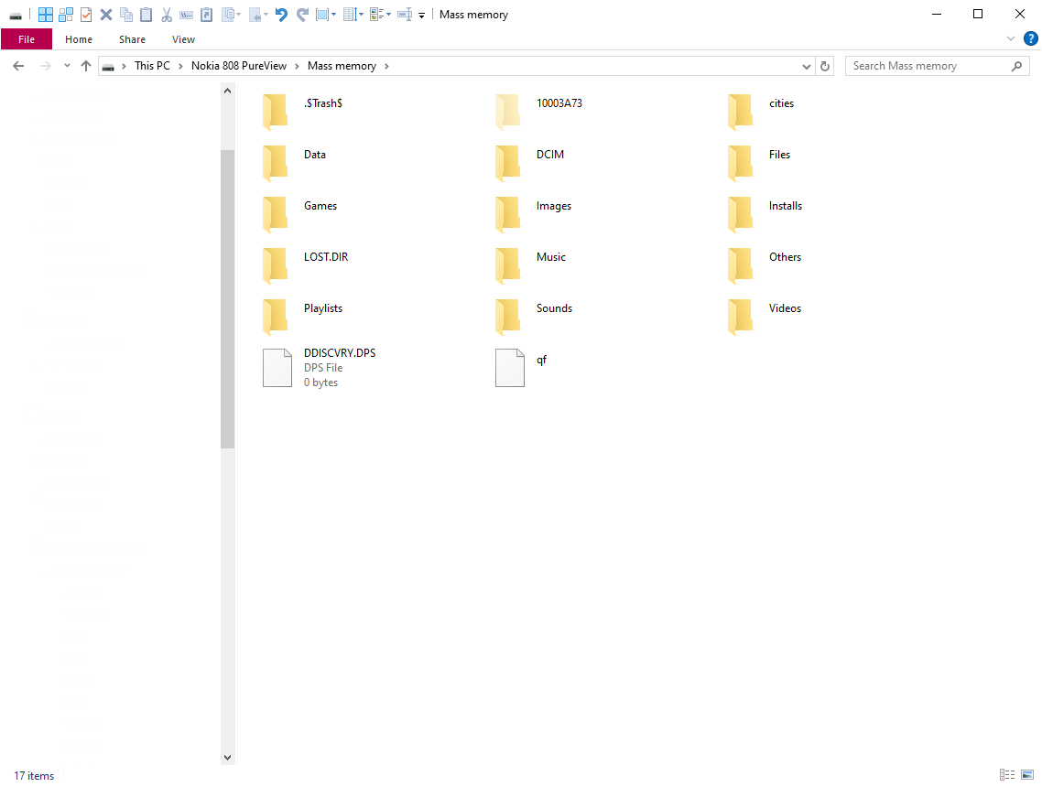The height and width of the screenshot is (787, 1042).
Task: Click the scroll down arrow in the navigation pane
Action: pyautogui.click(x=227, y=757)
